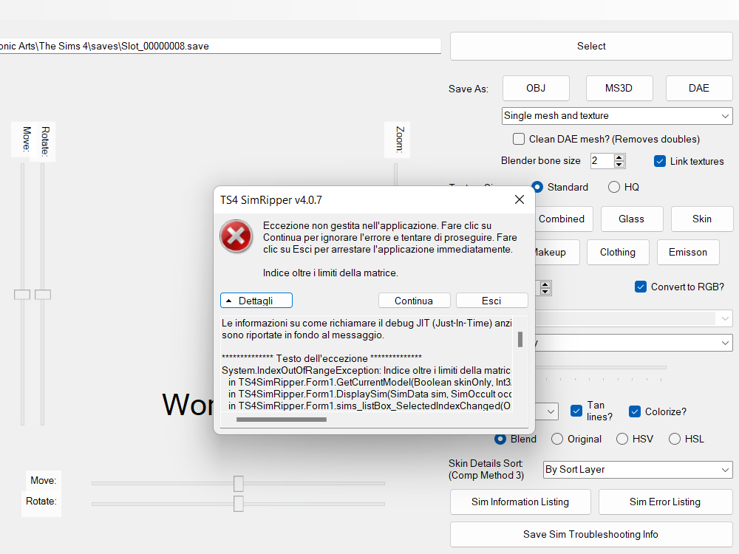Save sim as OBJ format
739x554 pixels.
coord(536,88)
